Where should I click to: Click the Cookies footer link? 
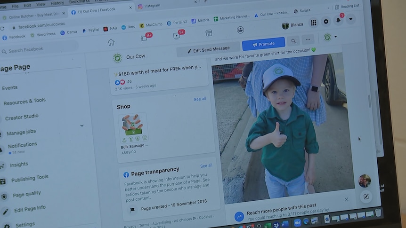[x=205, y=217]
